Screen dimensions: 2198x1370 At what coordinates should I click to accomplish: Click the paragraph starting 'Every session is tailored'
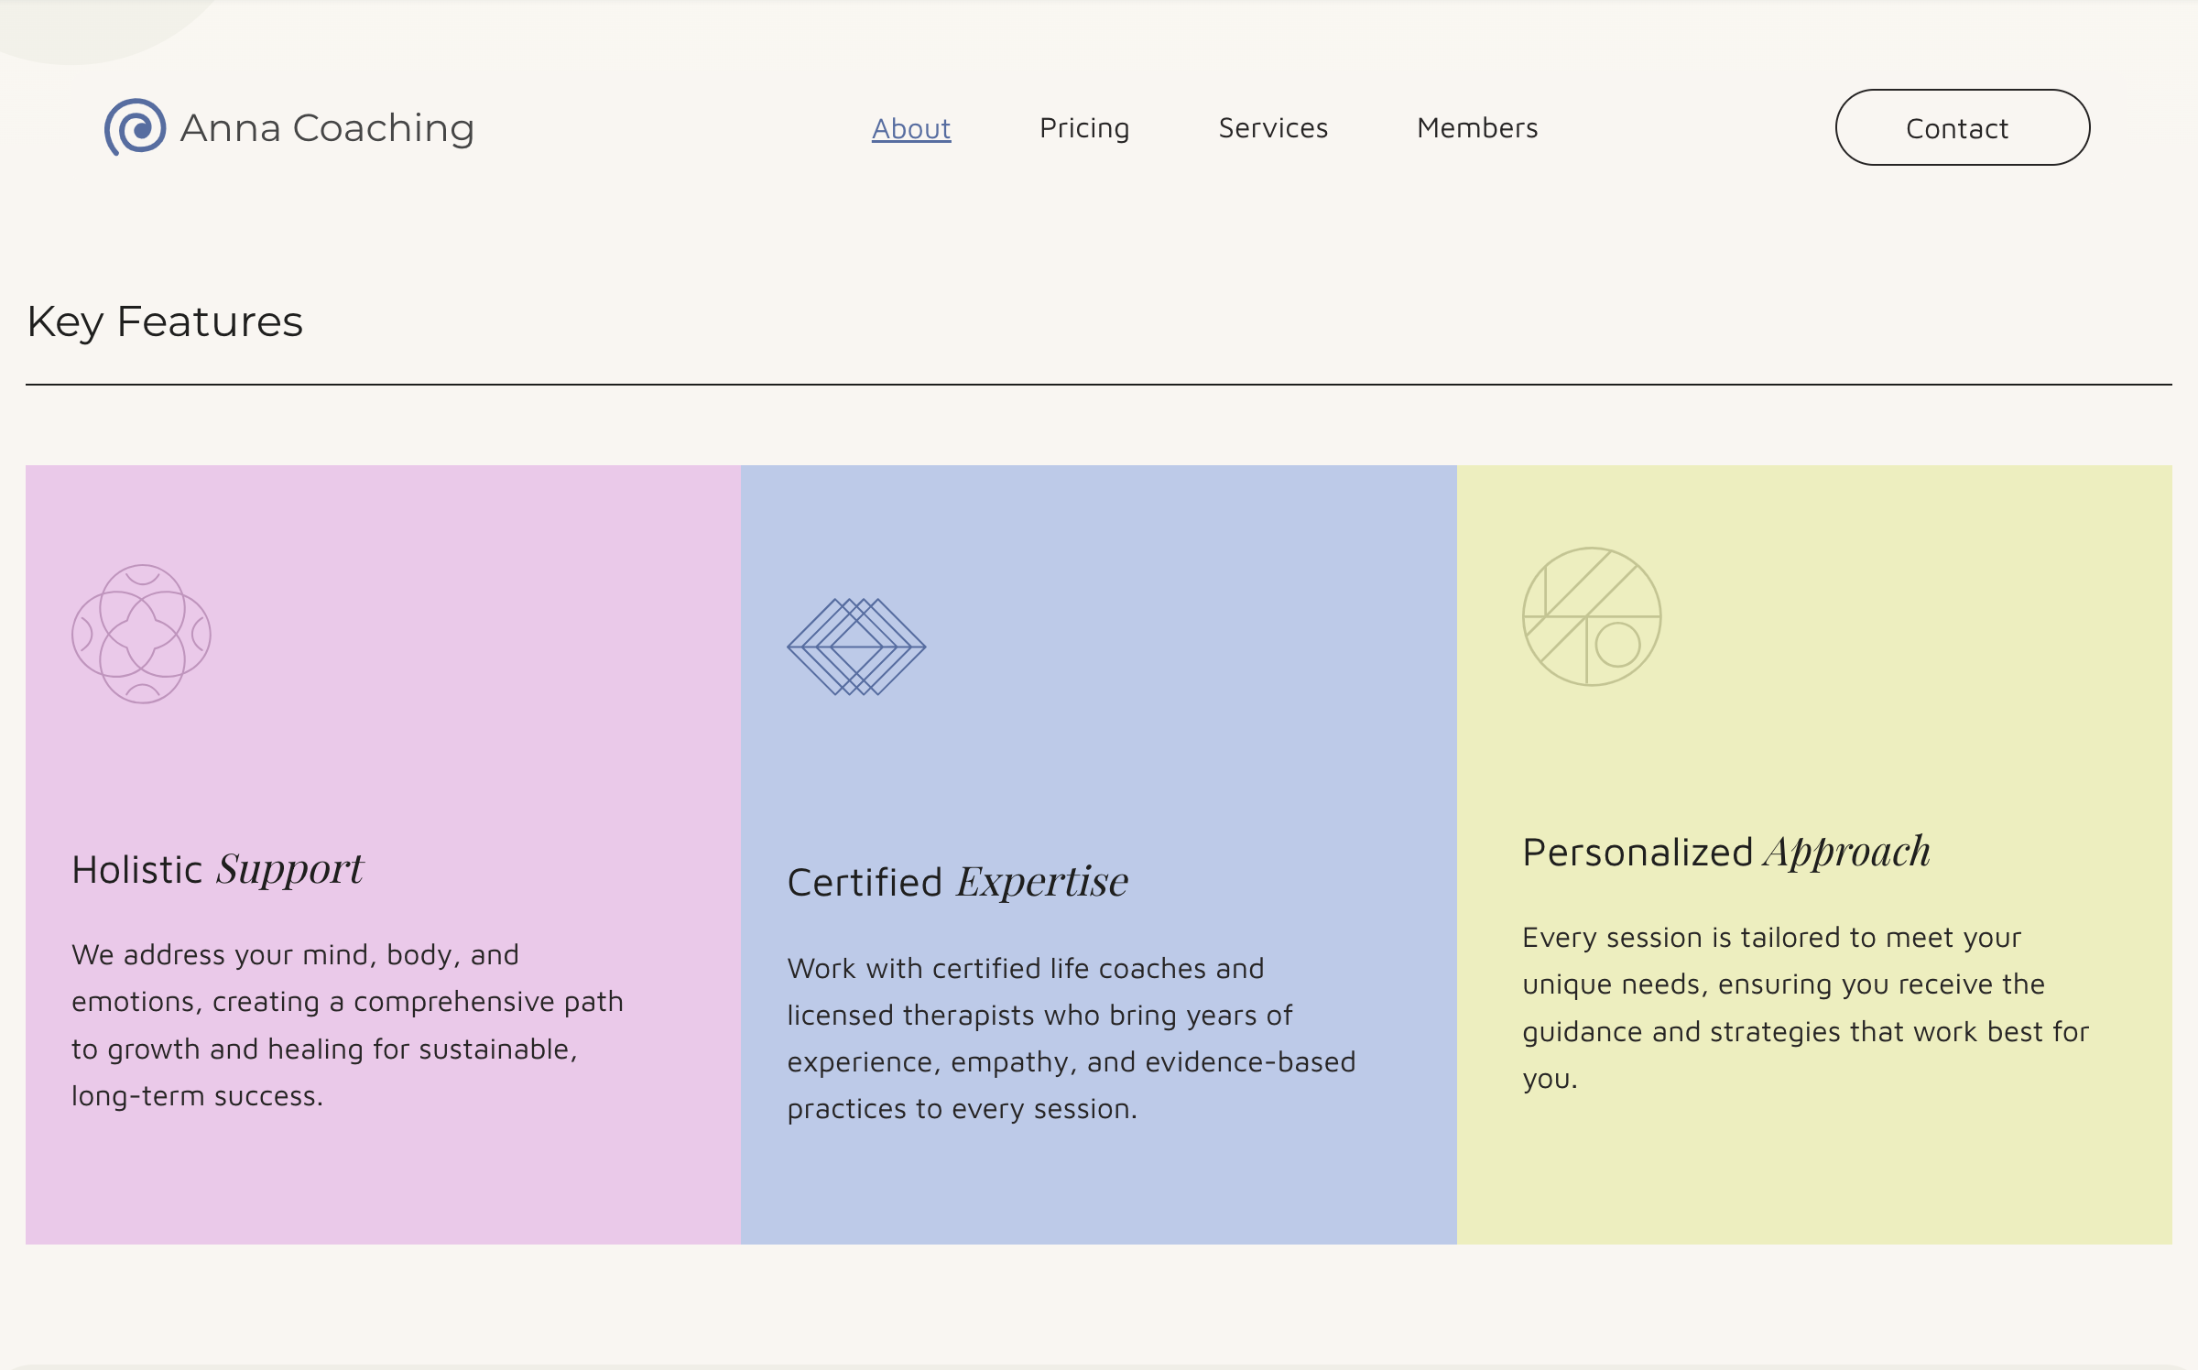(1806, 1007)
